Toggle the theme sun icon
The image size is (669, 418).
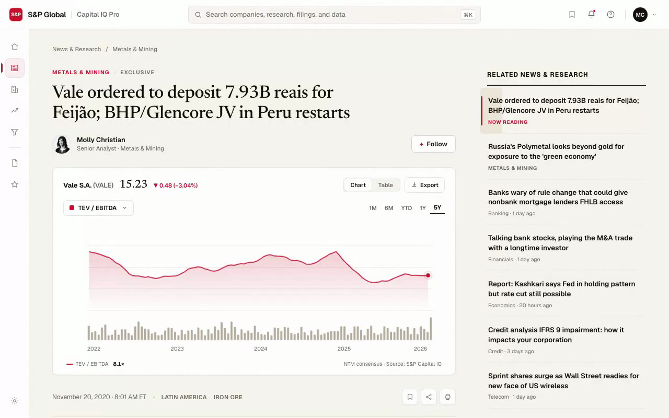(x=15, y=401)
